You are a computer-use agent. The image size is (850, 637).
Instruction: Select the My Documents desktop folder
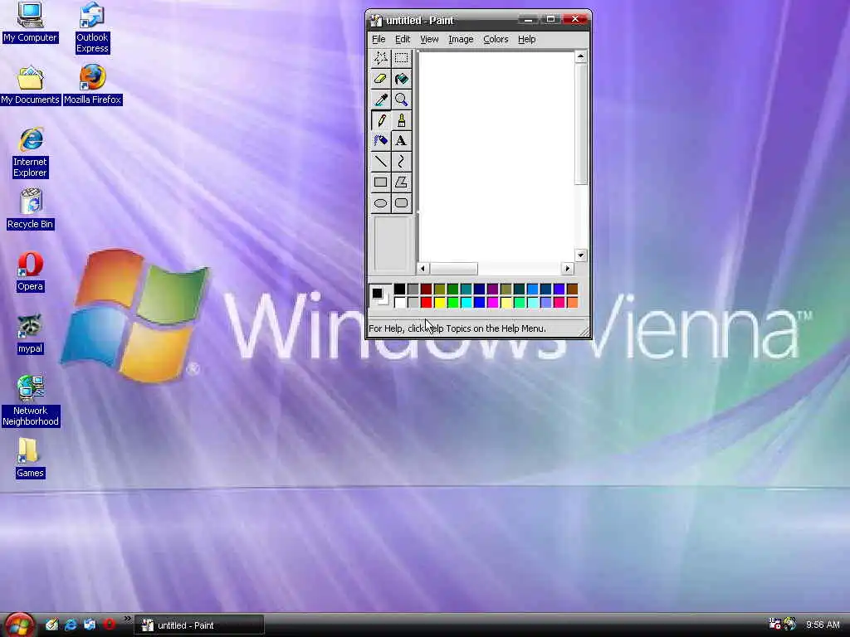tap(30, 85)
